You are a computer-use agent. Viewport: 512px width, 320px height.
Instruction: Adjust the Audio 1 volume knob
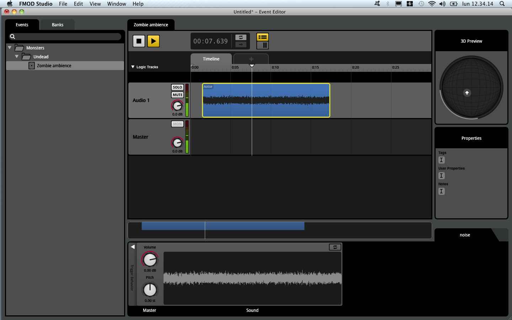[177, 106]
